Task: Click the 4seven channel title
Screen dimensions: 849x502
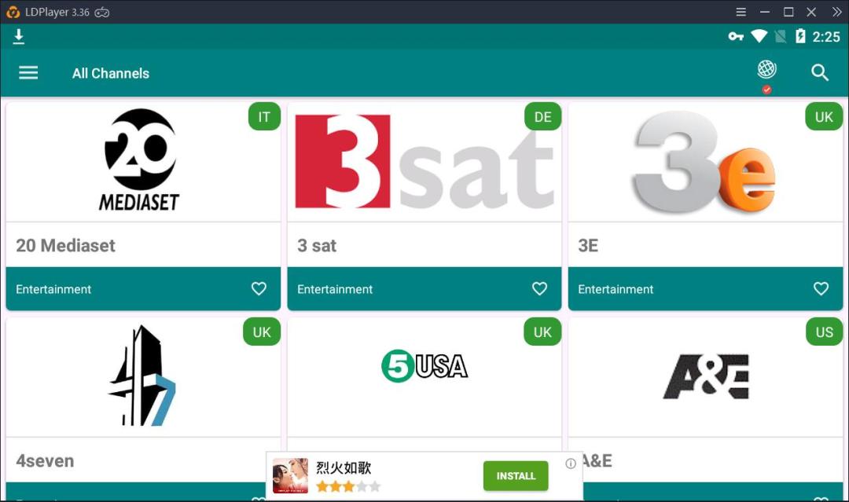Action: (x=45, y=461)
